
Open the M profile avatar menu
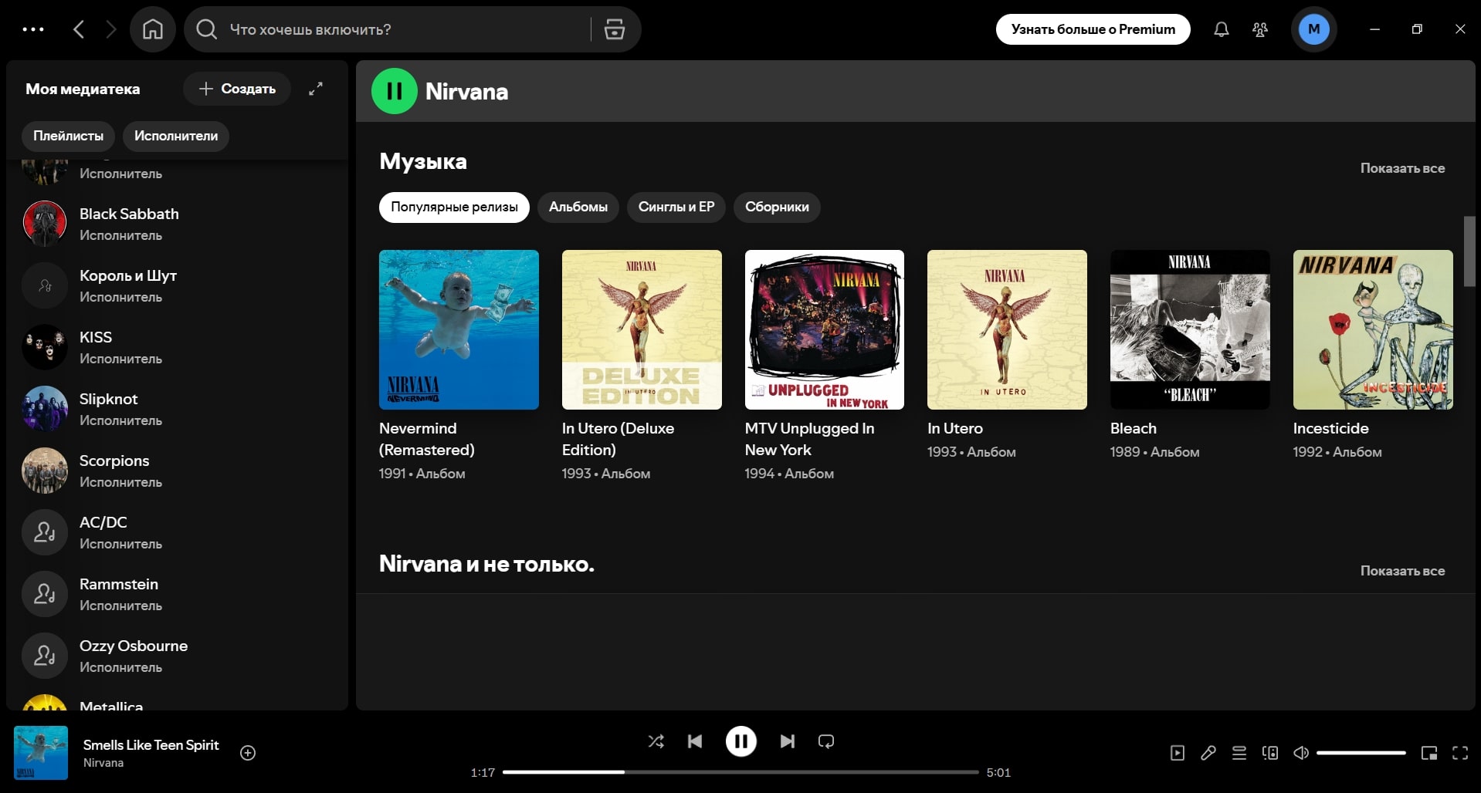(1313, 29)
